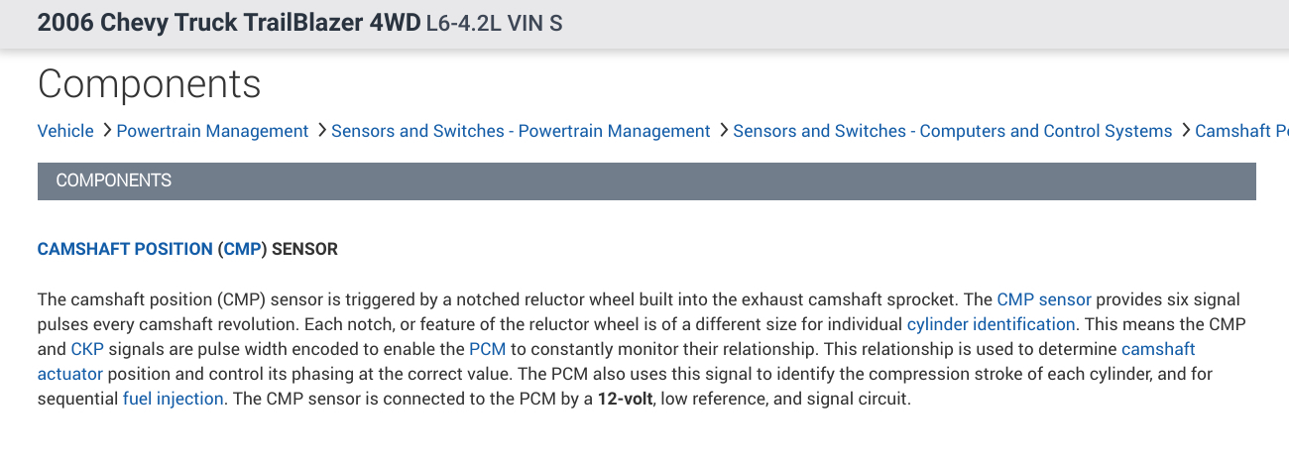This screenshot has width=1289, height=468.
Task: Open the 'cylinder identification' link
Action: point(991,324)
